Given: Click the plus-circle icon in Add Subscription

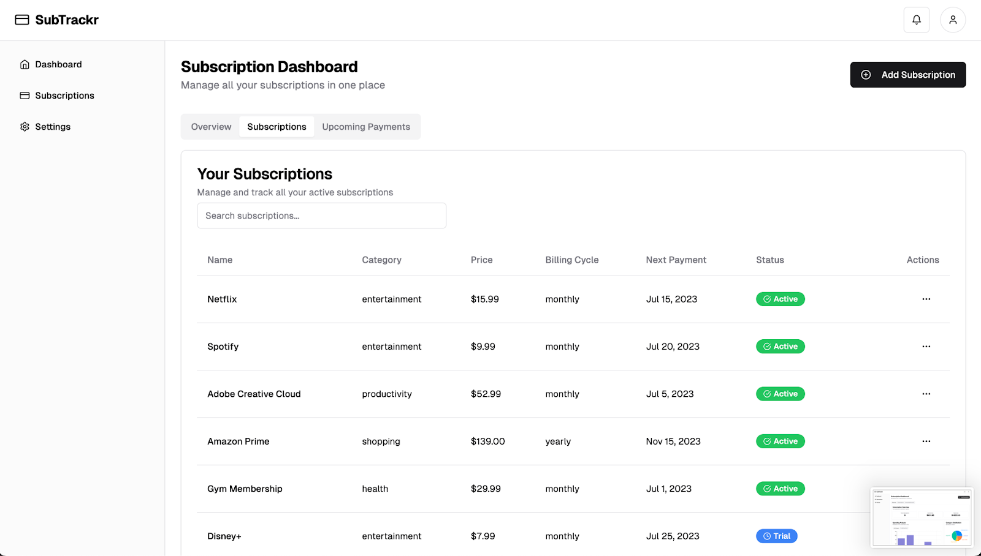Looking at the screenshot, I should click(866, 75).
